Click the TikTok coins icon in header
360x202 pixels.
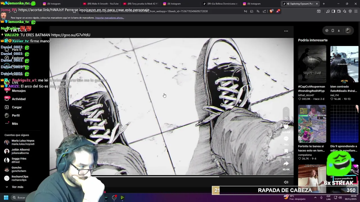(327, 31)
